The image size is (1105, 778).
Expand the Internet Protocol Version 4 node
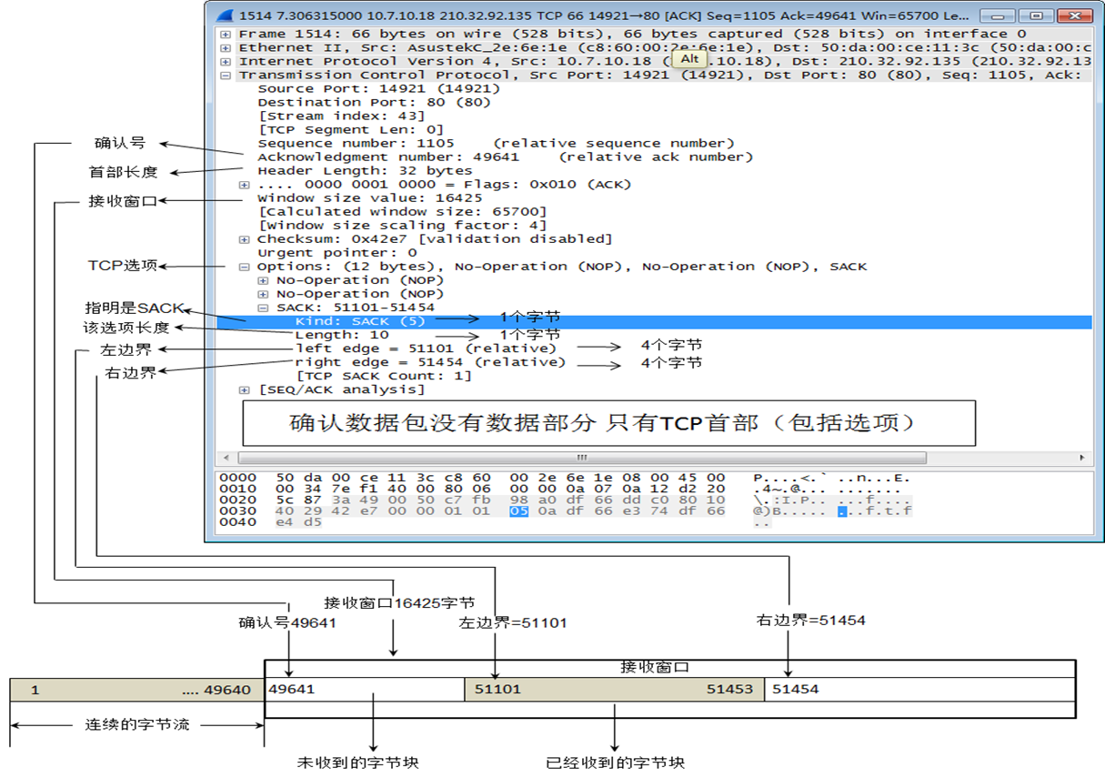pos(226,61)
